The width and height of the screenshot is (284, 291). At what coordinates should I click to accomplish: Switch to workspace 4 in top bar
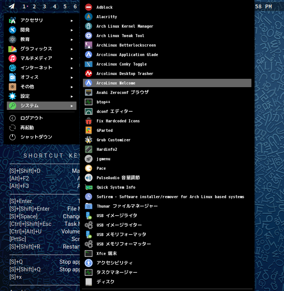[55, 6]
